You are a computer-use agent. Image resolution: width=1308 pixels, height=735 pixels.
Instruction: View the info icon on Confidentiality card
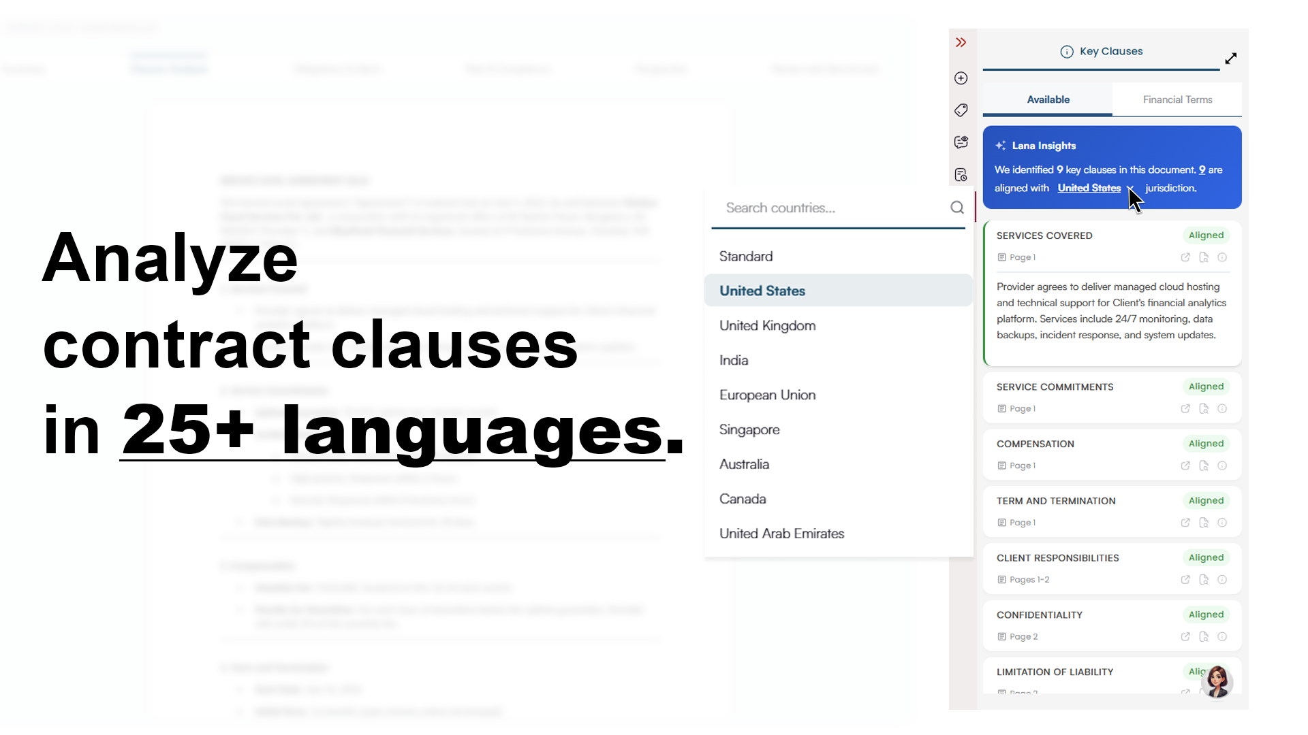(1223, 636)
